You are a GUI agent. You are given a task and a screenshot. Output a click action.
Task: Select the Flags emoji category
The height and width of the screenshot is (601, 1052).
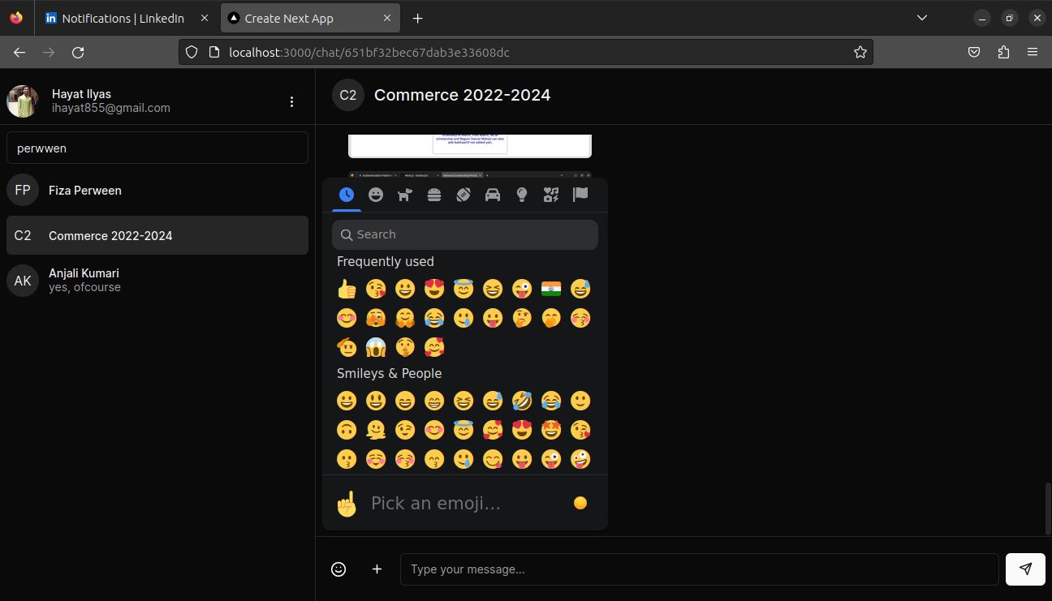pyautogui.click(x=580, y=195)
